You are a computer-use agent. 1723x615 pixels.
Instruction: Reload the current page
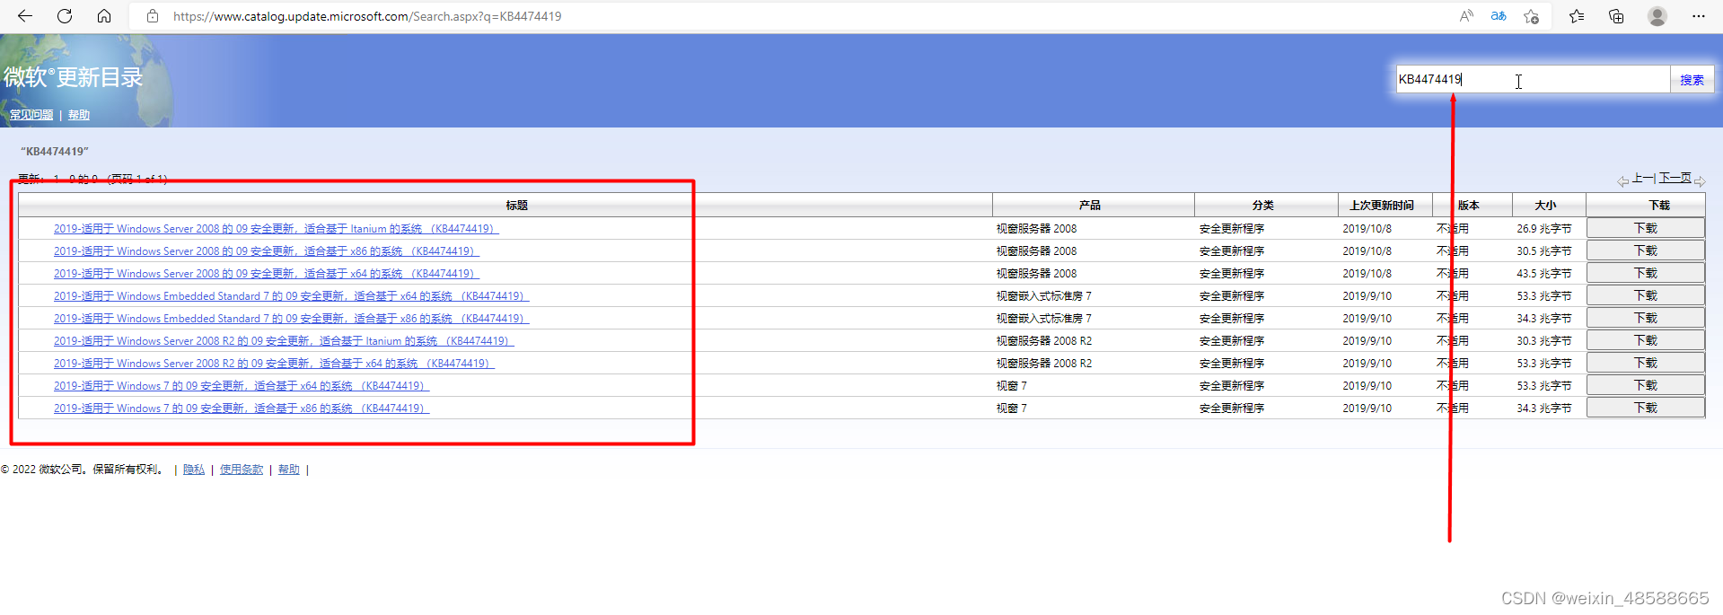tap(65, 16)
